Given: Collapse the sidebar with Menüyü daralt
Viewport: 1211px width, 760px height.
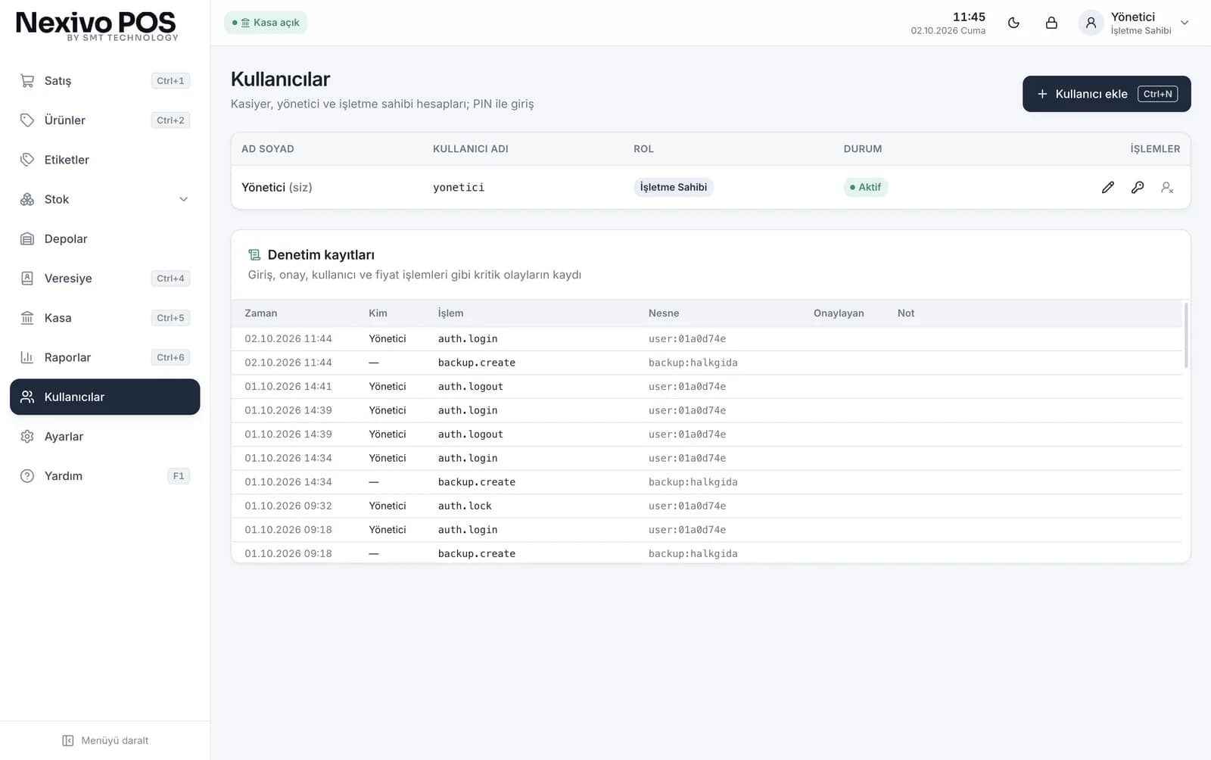Looking at the screenshot, I should point(105,740).
